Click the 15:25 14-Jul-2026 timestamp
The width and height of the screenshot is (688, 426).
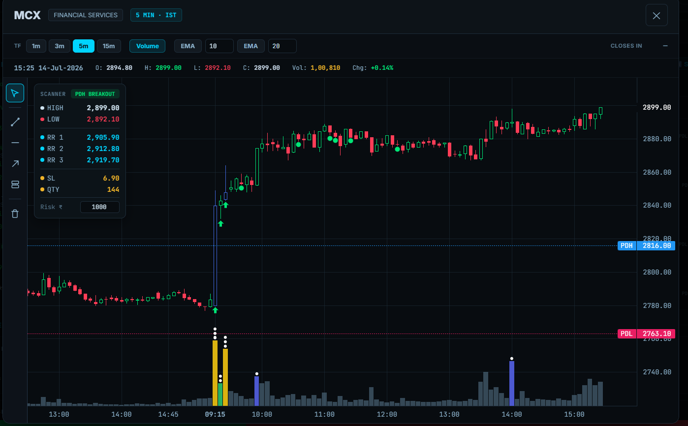48,68
